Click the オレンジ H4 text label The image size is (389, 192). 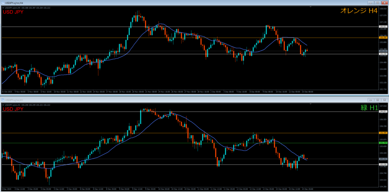pyautogui.click(x=359, y=11)
